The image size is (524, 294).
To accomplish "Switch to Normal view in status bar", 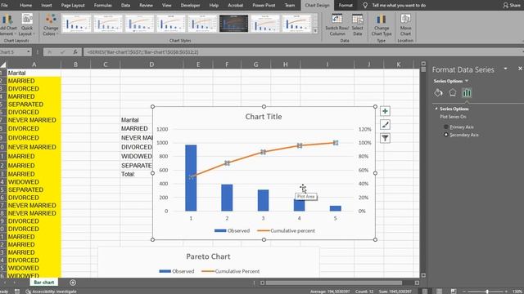I will (425, 292).
